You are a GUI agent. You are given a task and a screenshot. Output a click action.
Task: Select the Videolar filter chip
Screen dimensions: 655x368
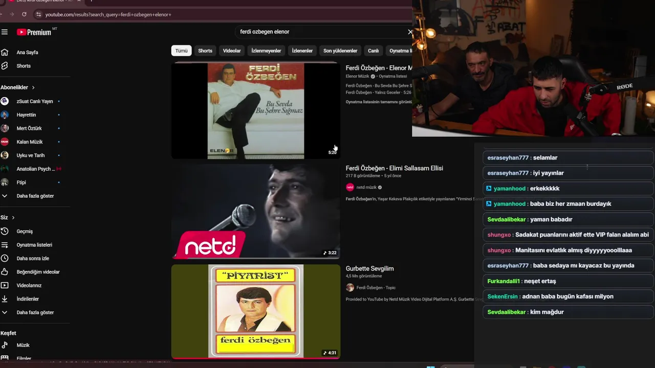click(x=232, y=51)
